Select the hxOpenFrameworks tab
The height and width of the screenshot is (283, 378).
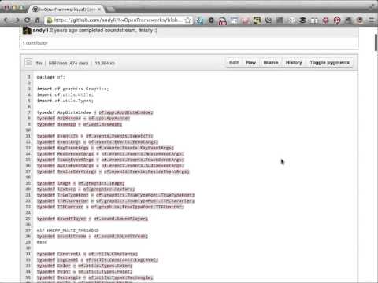click(x=67, y=9)
